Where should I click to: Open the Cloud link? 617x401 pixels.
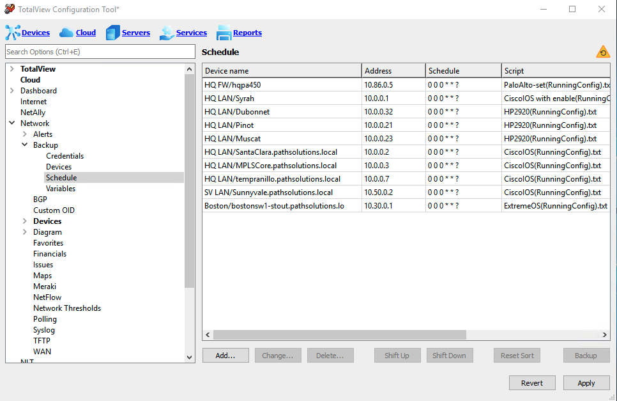coord(86,33)
